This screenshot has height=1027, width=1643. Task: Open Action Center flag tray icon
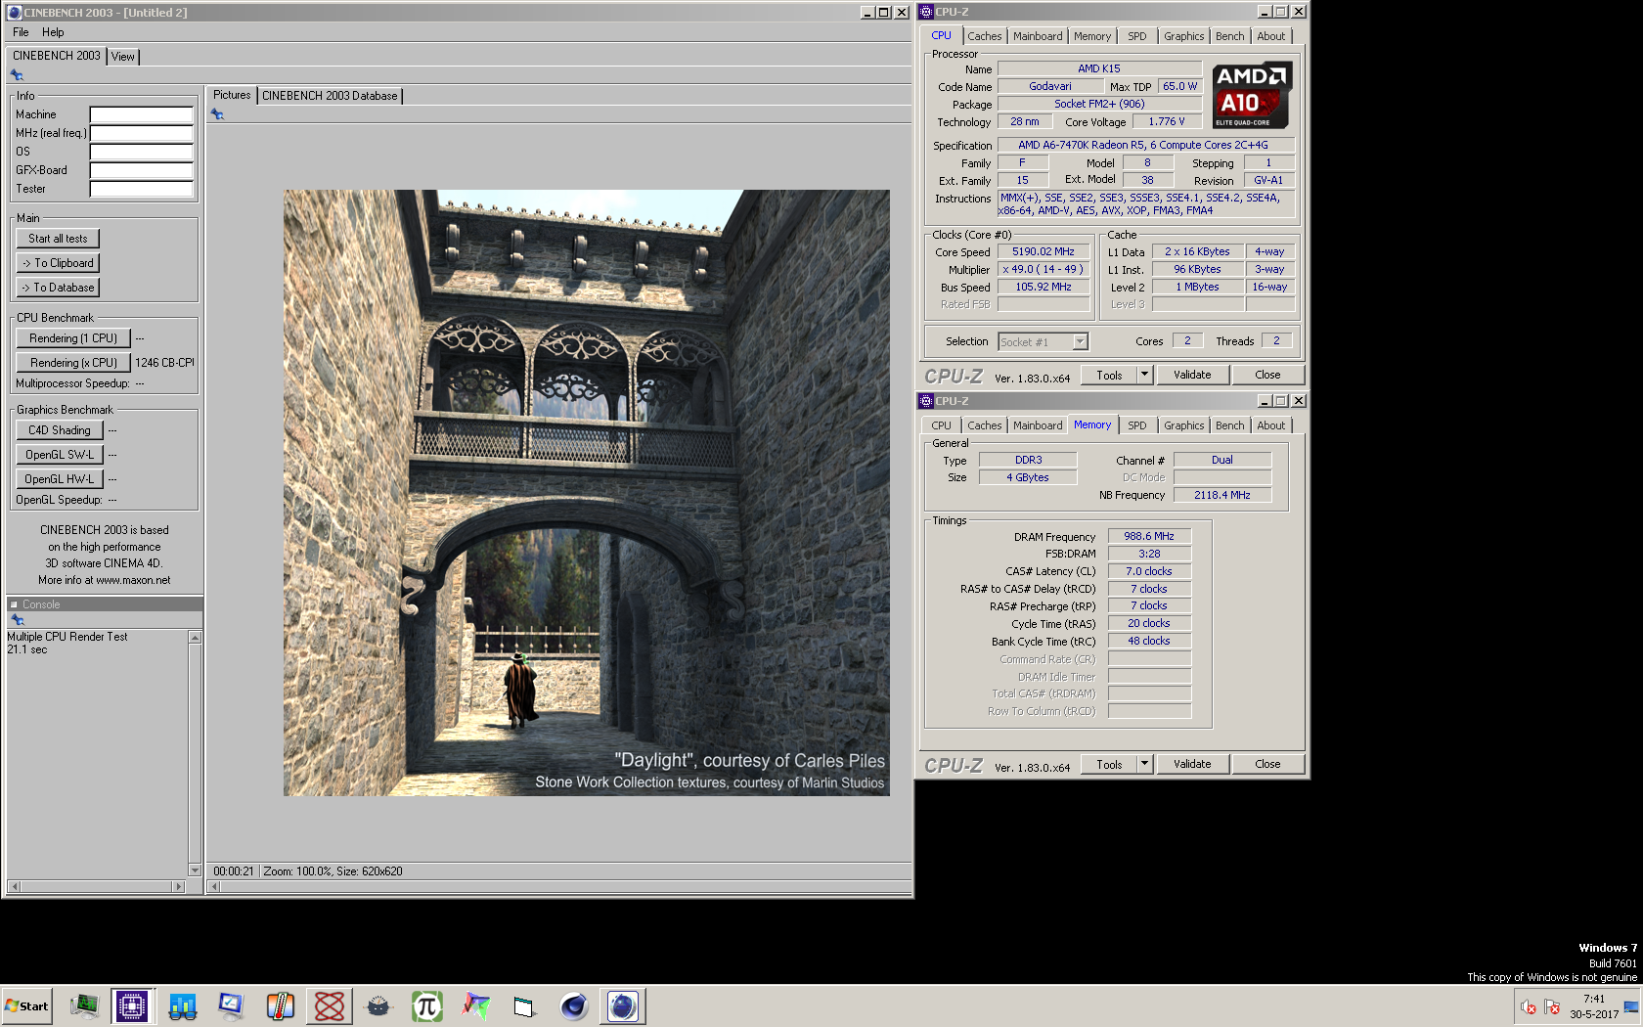pos(1552,1006)
